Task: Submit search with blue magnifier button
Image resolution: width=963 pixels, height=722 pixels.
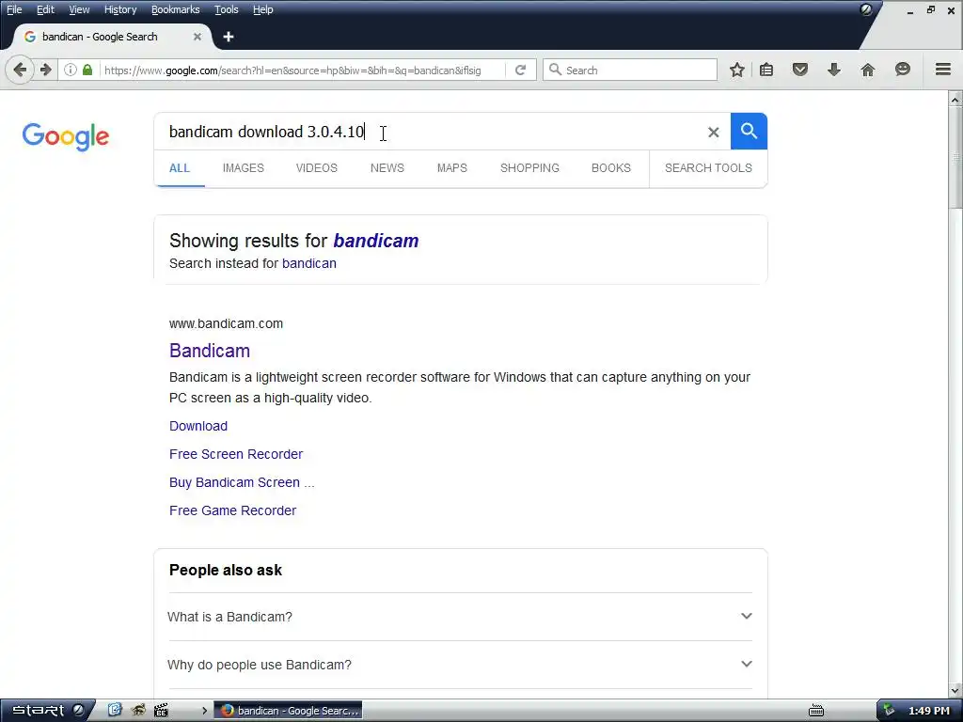Action: click(x=749, y=132)
